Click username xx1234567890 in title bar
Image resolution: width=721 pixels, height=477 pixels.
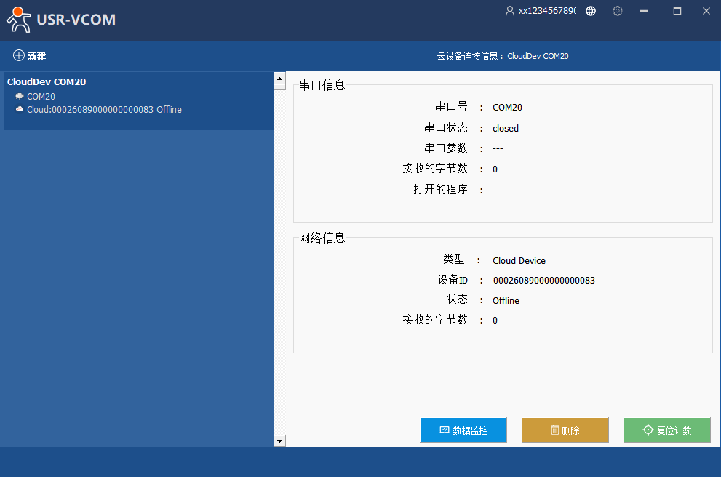point(546,11)
